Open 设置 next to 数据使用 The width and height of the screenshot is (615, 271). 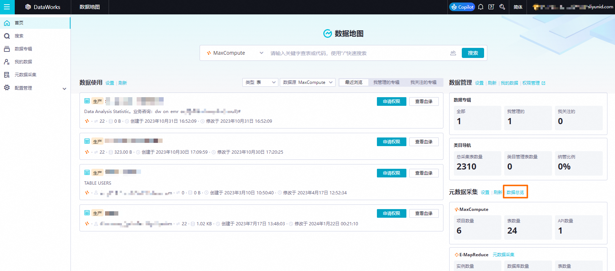pyautogui.click(x=110, y=83)
